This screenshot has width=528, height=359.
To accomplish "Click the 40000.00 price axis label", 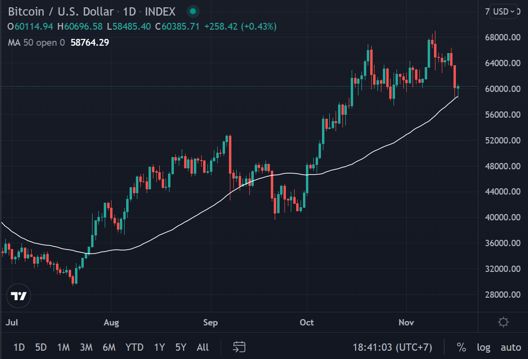I will pos(503,217).
